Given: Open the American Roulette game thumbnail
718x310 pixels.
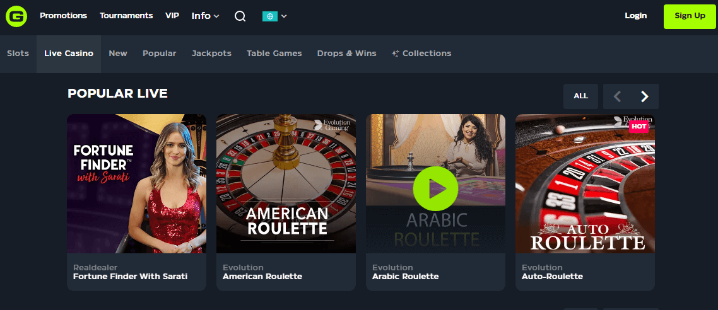Looking at the screenshot, I should coord(286,183).
